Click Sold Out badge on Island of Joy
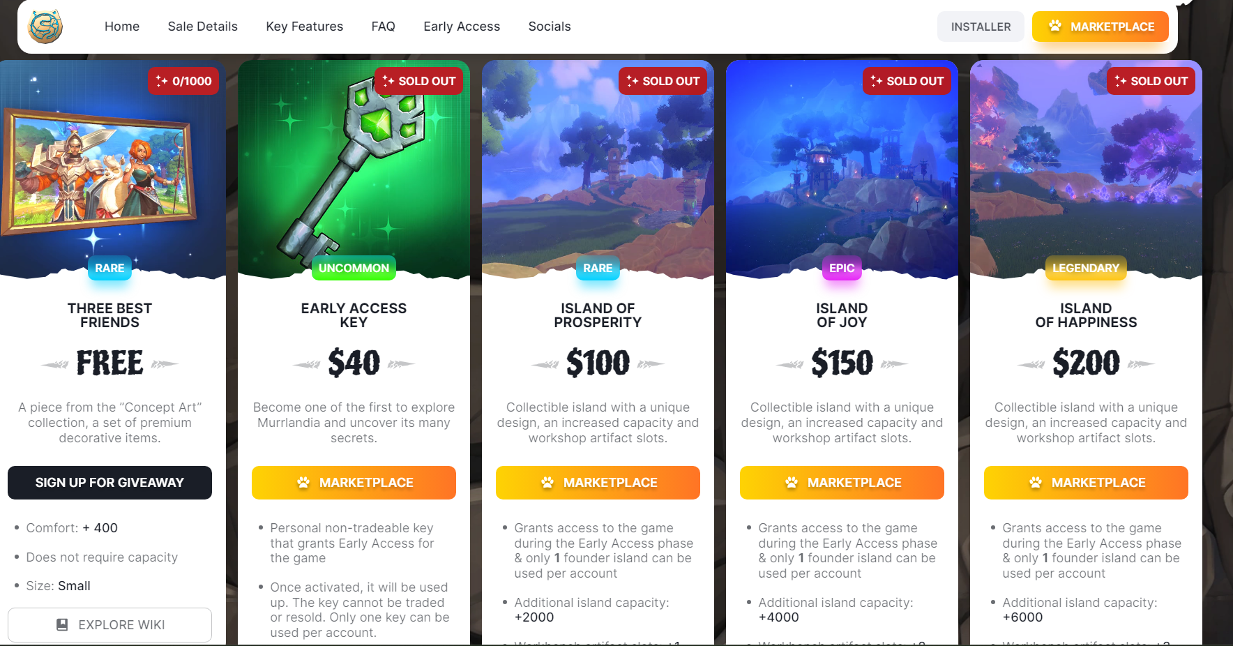Screen dimensions: 1233x646 tap(907, 81)
